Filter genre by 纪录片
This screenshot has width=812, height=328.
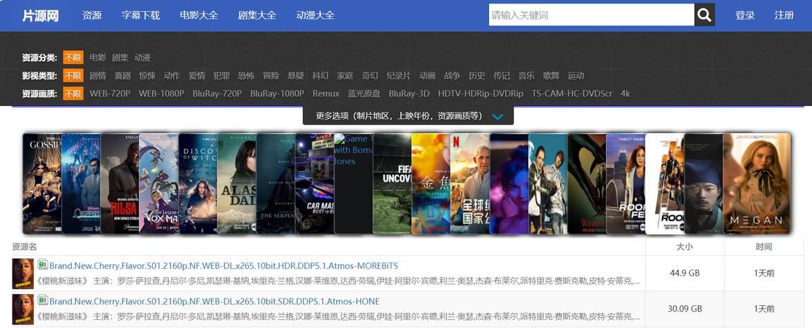click(398, 76)
